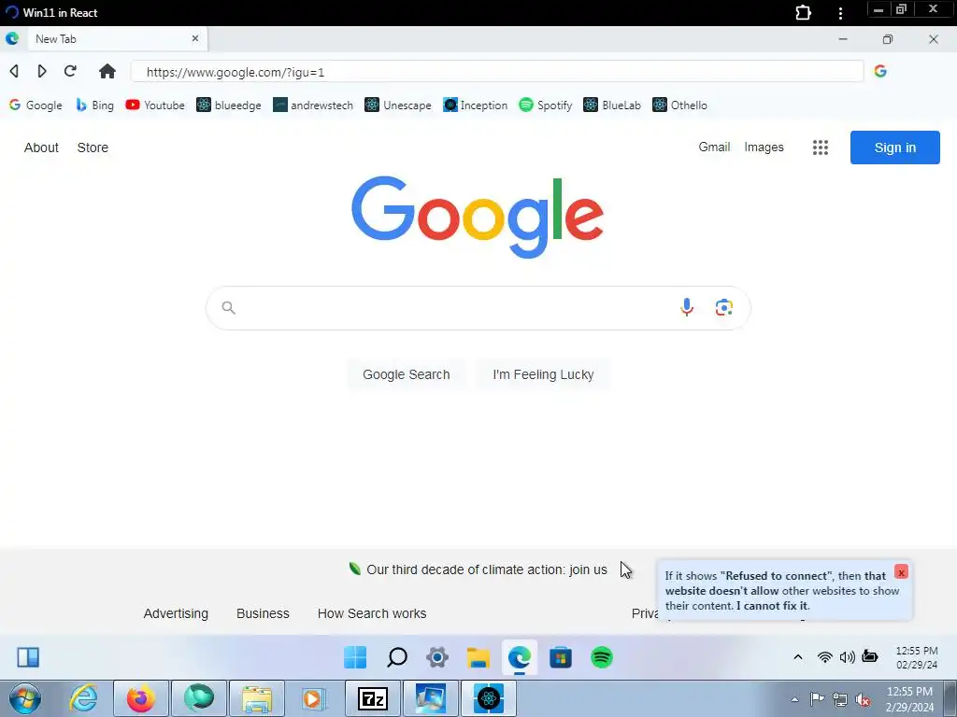Click the Google icon beside the address bar
The image size is (957, 717).
click(880, 71)
